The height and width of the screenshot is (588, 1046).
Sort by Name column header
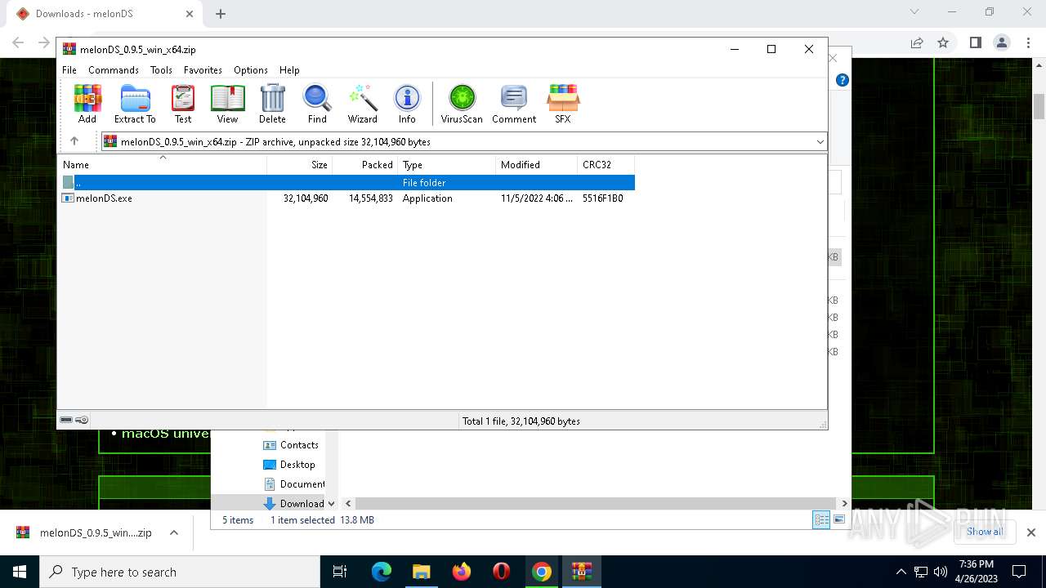coord(162,165)
